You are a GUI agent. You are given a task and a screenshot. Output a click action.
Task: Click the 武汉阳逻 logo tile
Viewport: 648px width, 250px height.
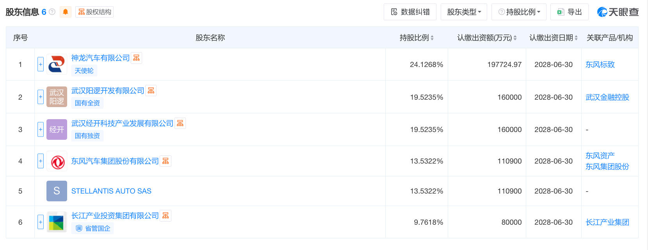[x=57, y=97]
